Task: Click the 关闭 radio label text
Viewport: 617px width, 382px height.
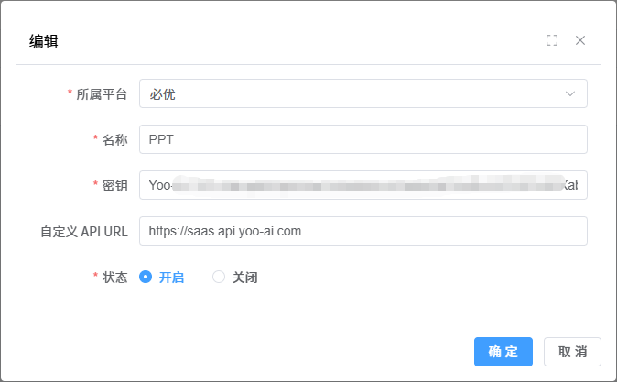Action: pos(244,277)
